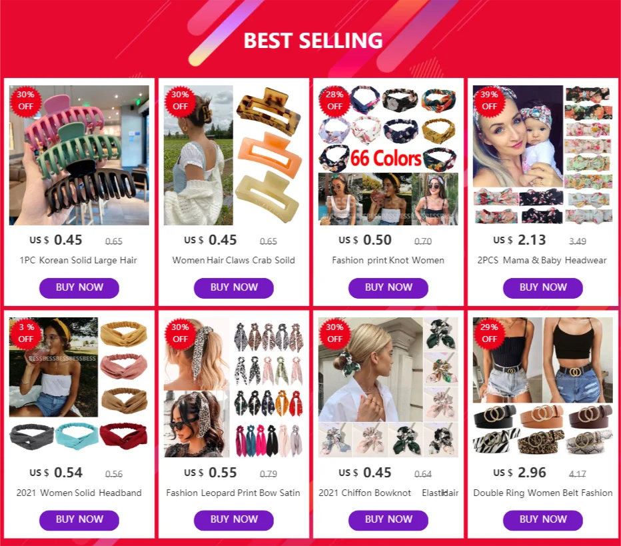Screen dimensions: 621x546
Task: Open the double ring belts image
Action: click(x=543, y=387)
